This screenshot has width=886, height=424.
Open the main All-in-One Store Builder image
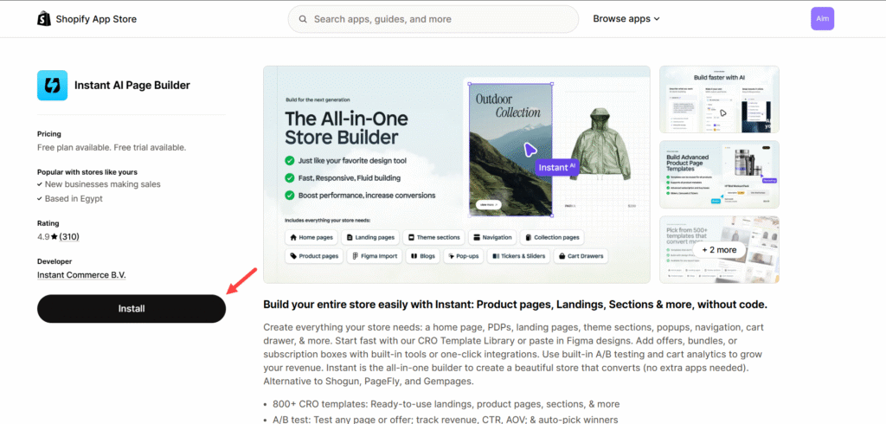[457, 174]
